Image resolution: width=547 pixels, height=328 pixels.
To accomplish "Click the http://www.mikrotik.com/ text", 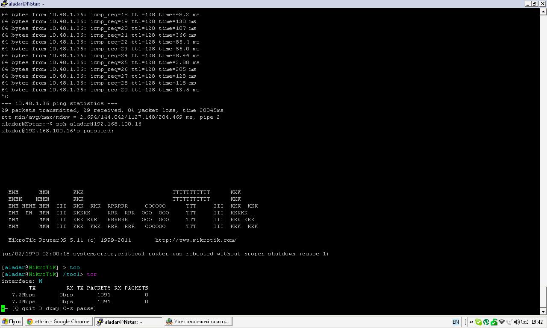I will point(196,240).
